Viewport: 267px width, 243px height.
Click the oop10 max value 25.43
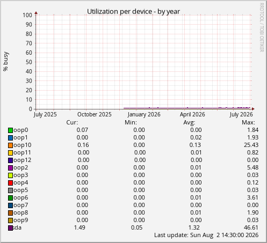(x=251, y=145)
